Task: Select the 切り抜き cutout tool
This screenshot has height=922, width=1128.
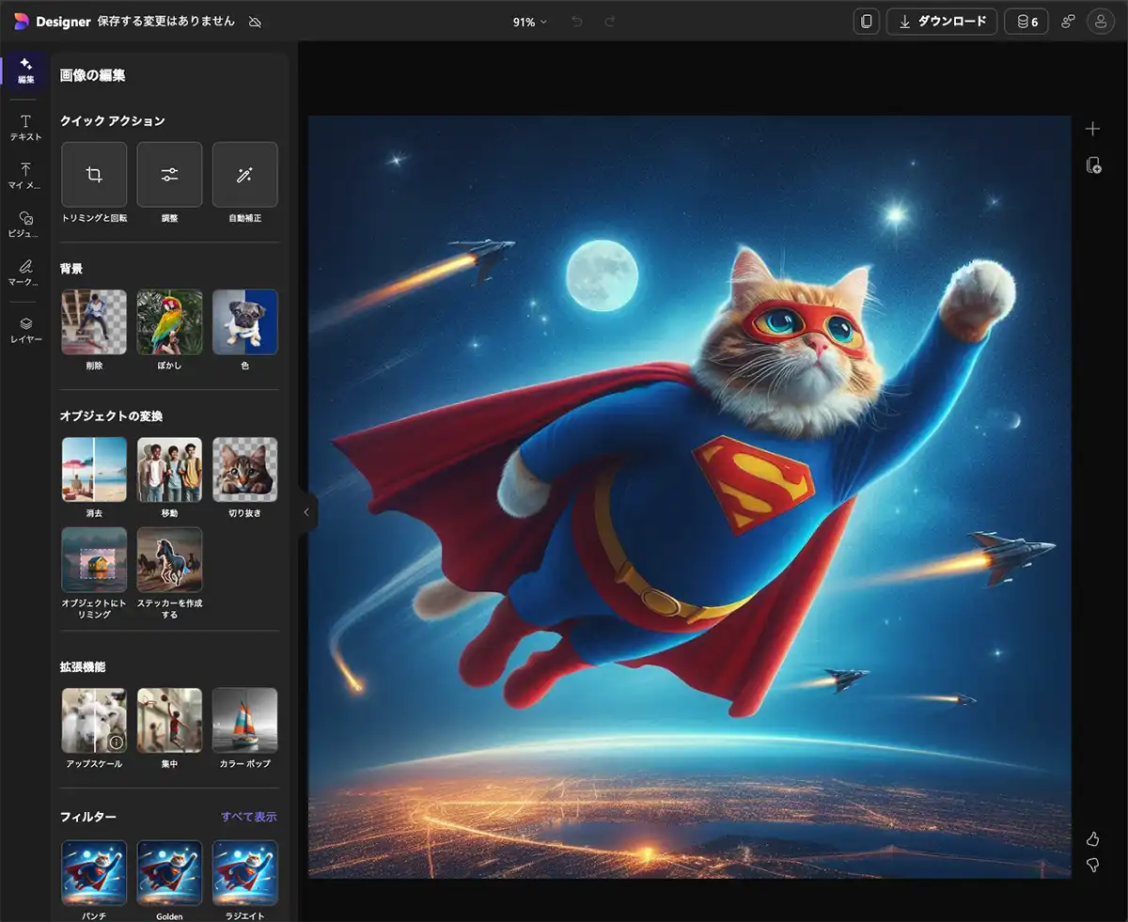Action: coord(245,469)
